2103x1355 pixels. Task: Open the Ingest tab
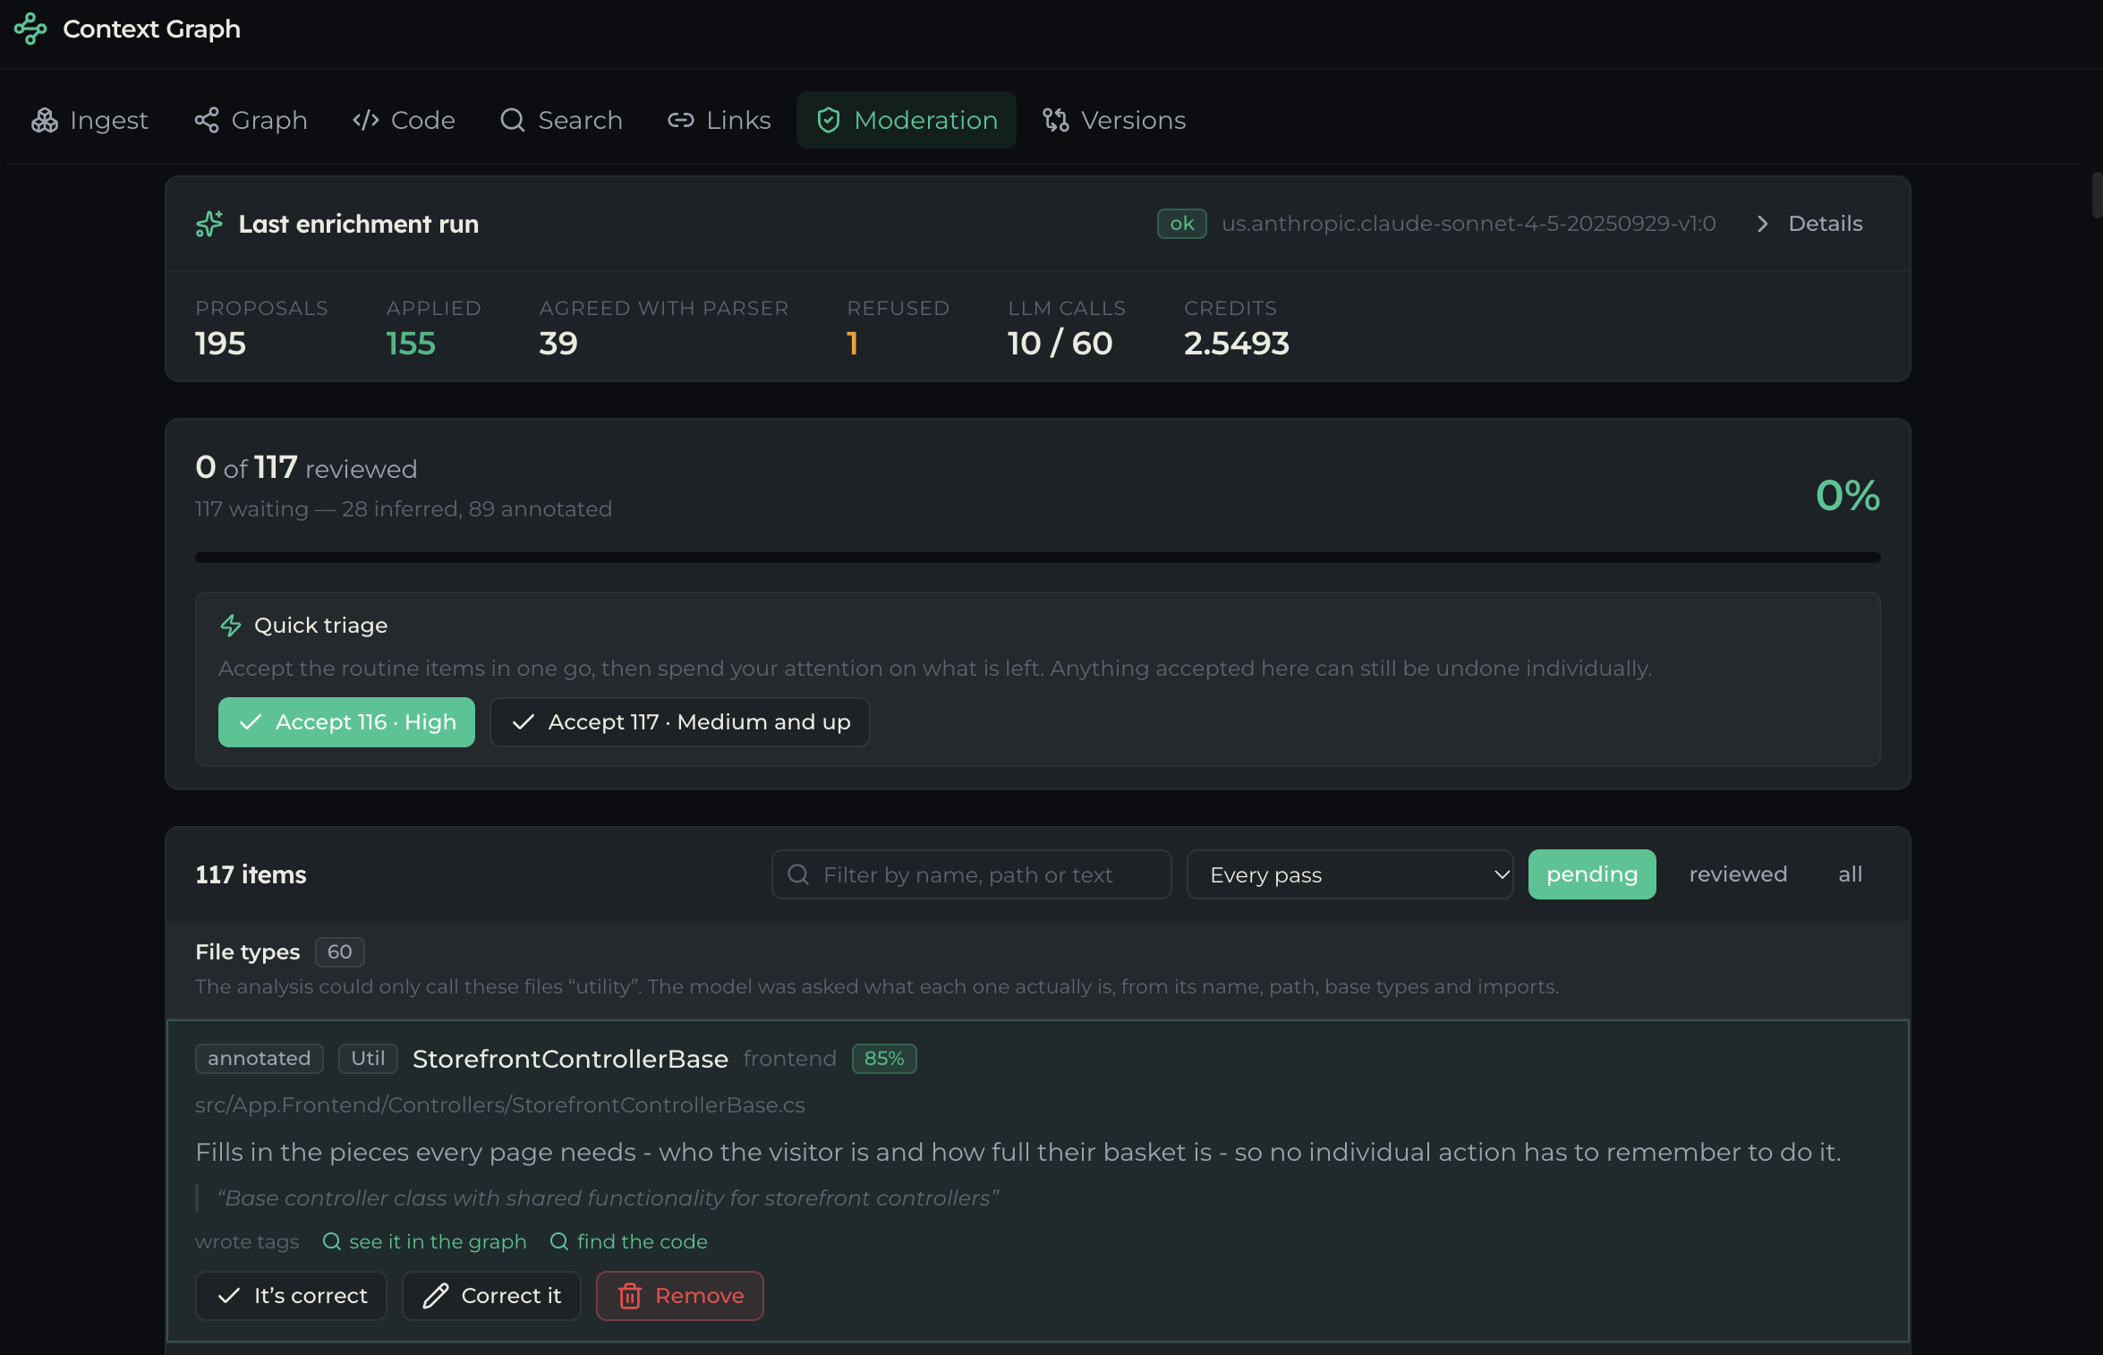[x=89, y=120]
